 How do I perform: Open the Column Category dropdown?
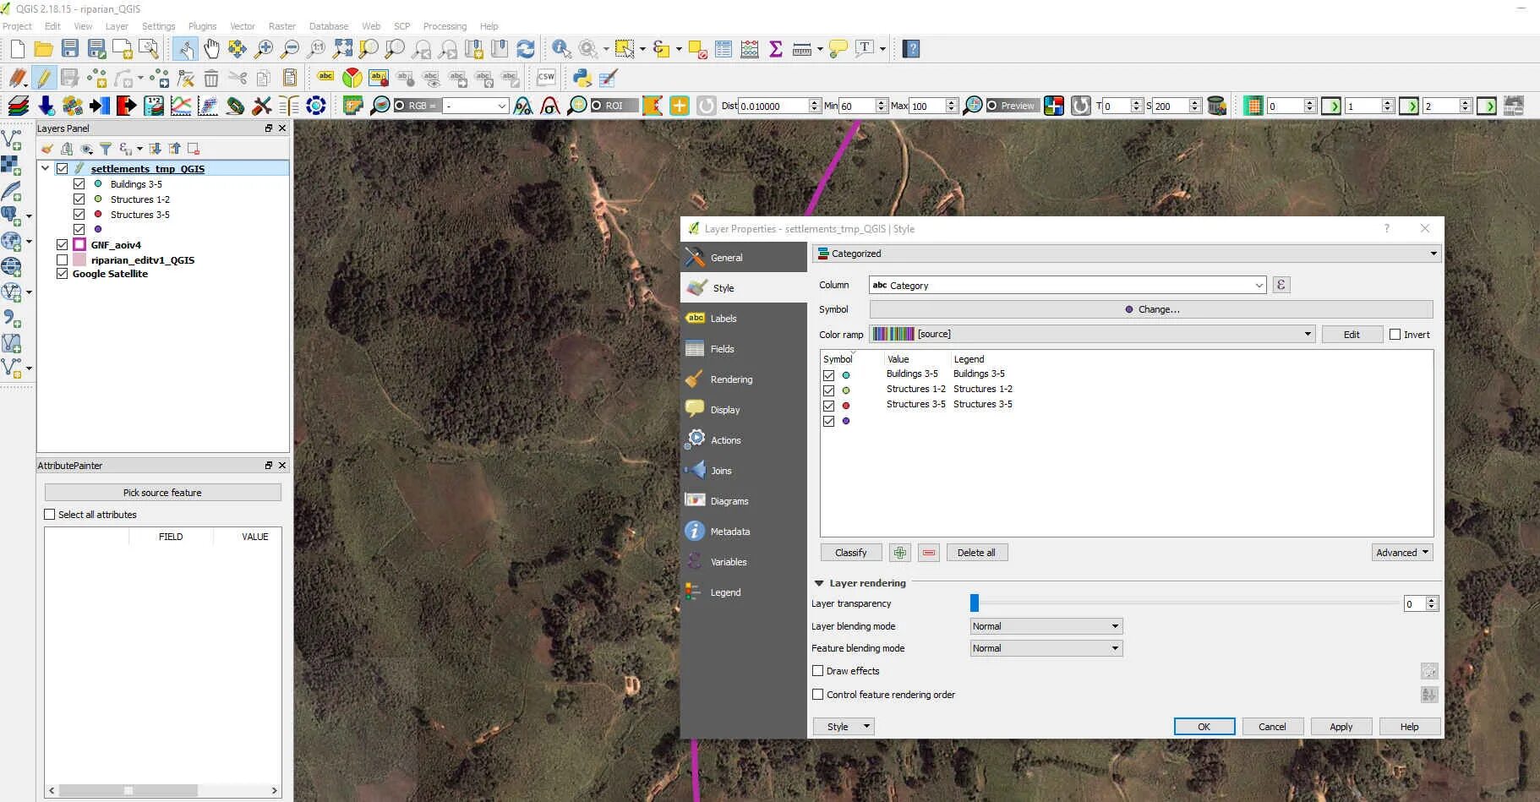1068,286
